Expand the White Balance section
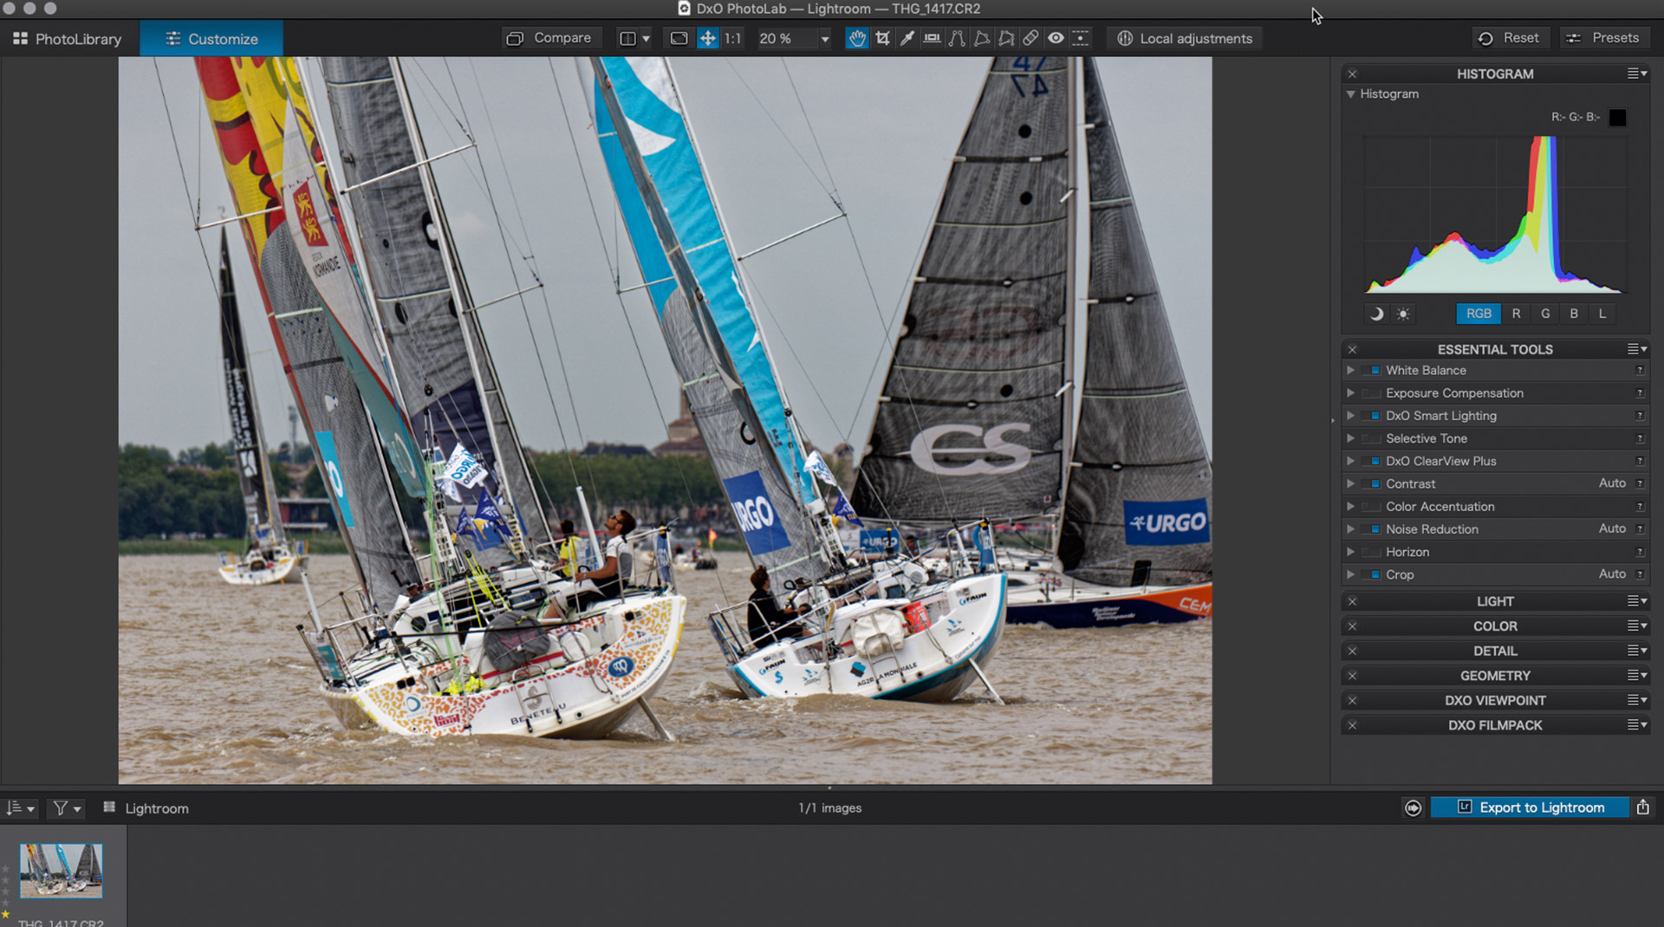The image size is (1664, 927). pyautogui.click(x=1350, y=370)
